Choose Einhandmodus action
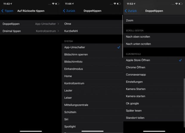 point(92,69)
